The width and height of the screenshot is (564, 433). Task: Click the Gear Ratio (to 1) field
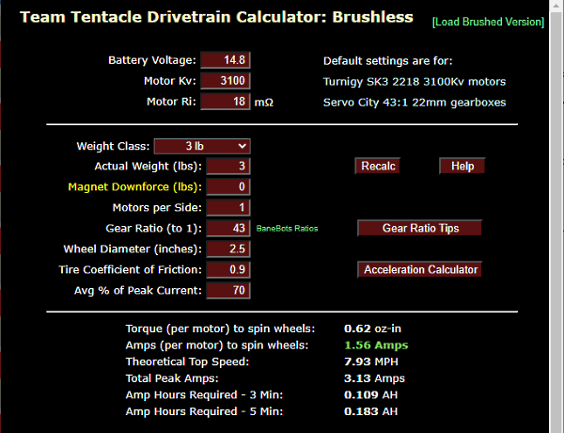(x=227, y=229)
